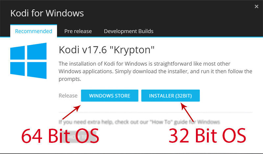Click the "Kodi for Windows" dialog title

pyautogui.click(x=47, y=13)
